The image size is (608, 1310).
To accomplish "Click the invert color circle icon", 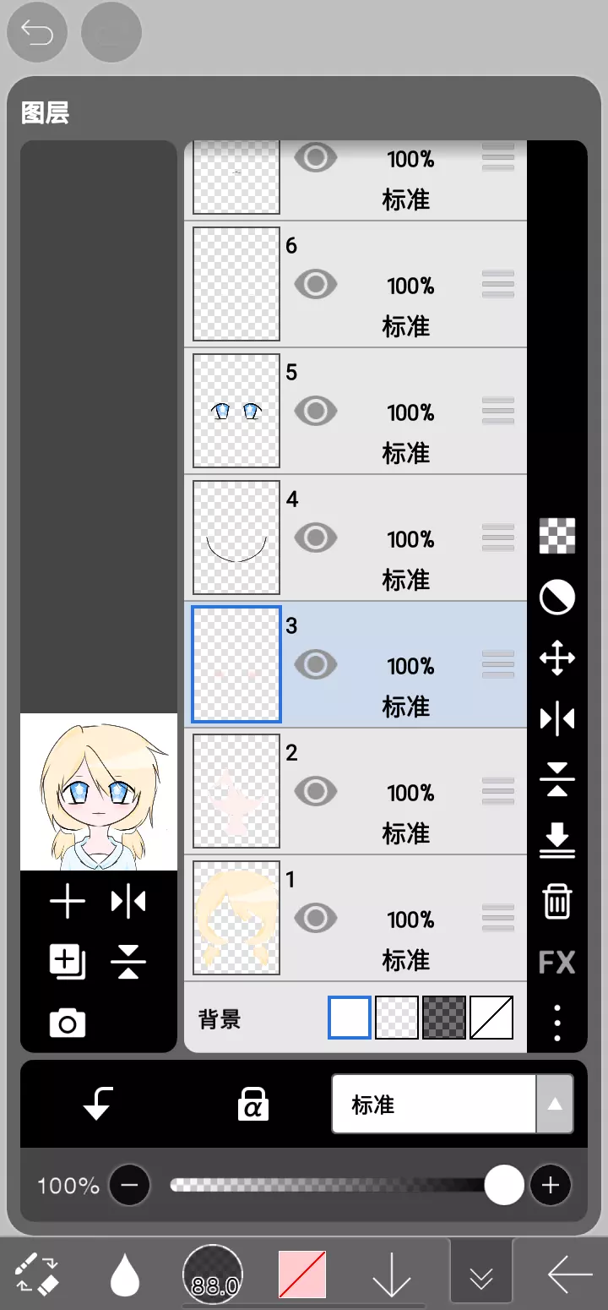I will click(557, 598).
